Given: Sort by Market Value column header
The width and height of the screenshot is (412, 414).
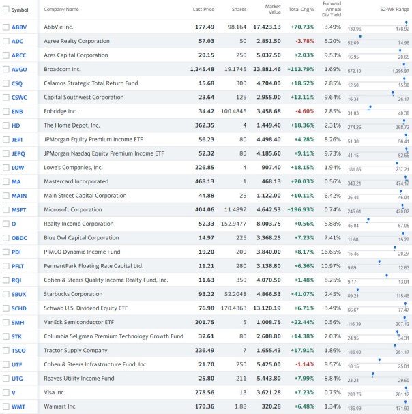Looking at the screenshot, I should click(x=273, y=10).
